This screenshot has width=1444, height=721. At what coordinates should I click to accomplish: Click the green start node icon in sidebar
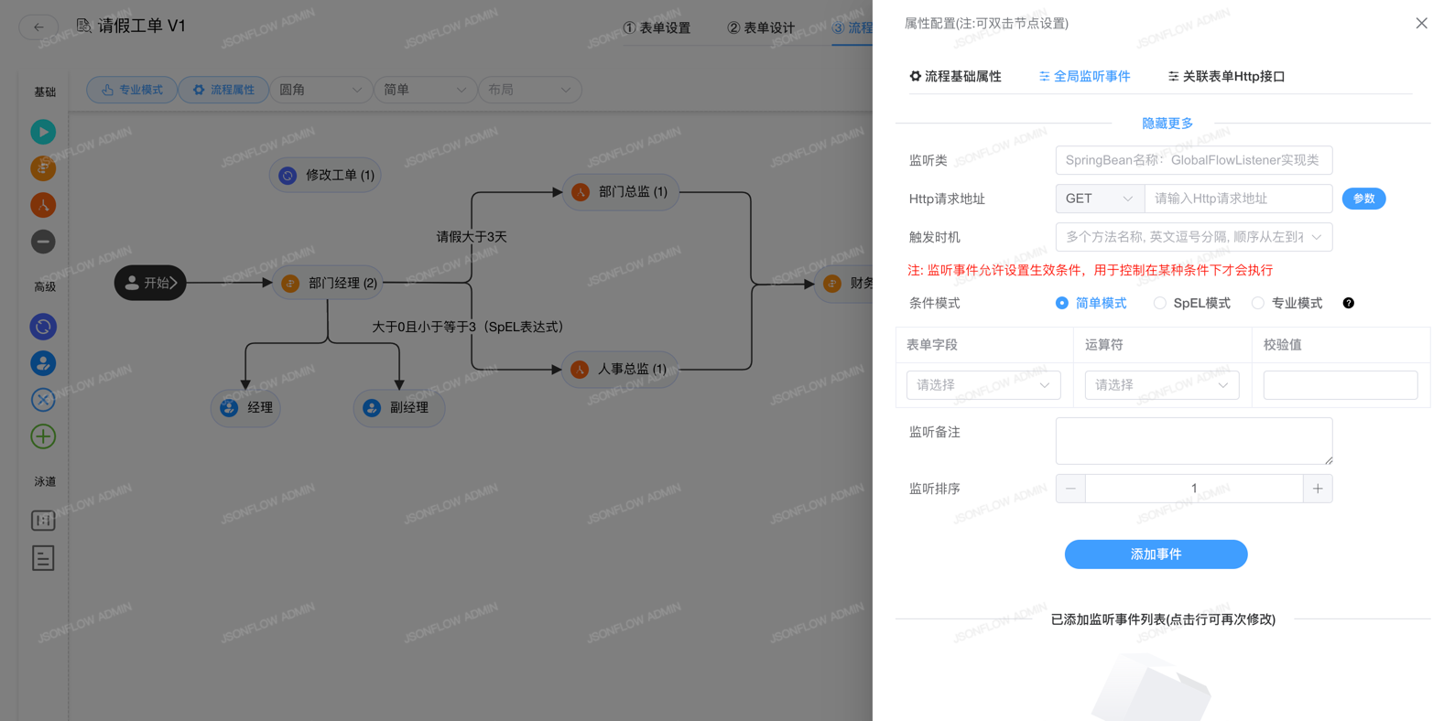[43, 132]
